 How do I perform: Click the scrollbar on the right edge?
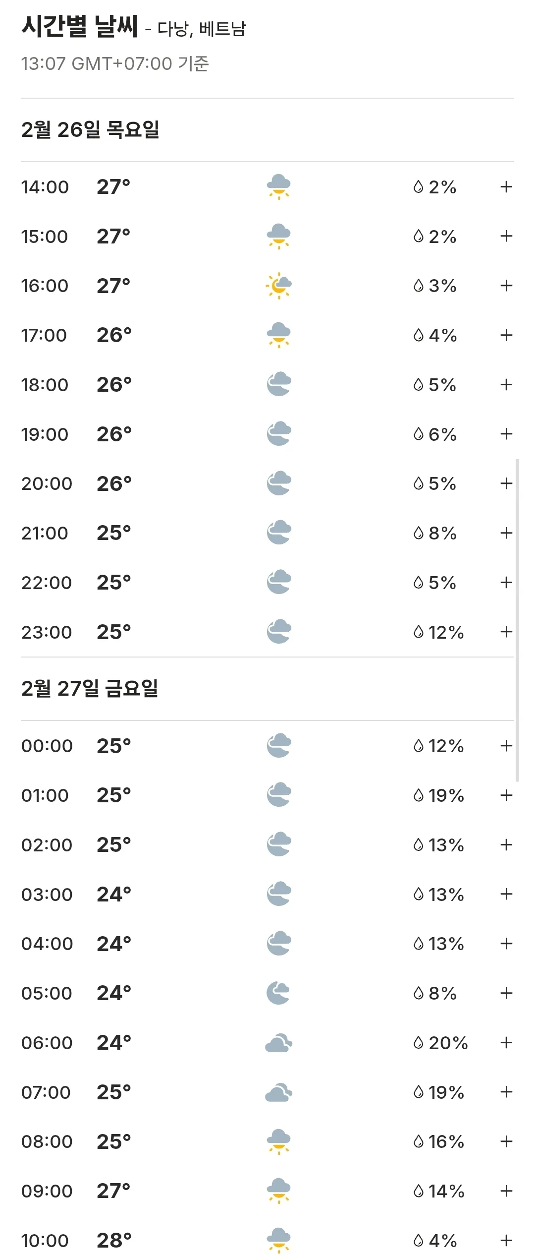tap(517, 620)
